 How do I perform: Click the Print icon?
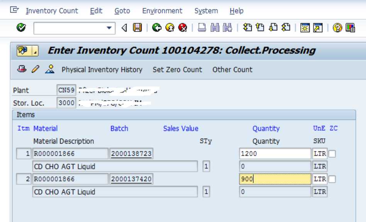[202, 28]
